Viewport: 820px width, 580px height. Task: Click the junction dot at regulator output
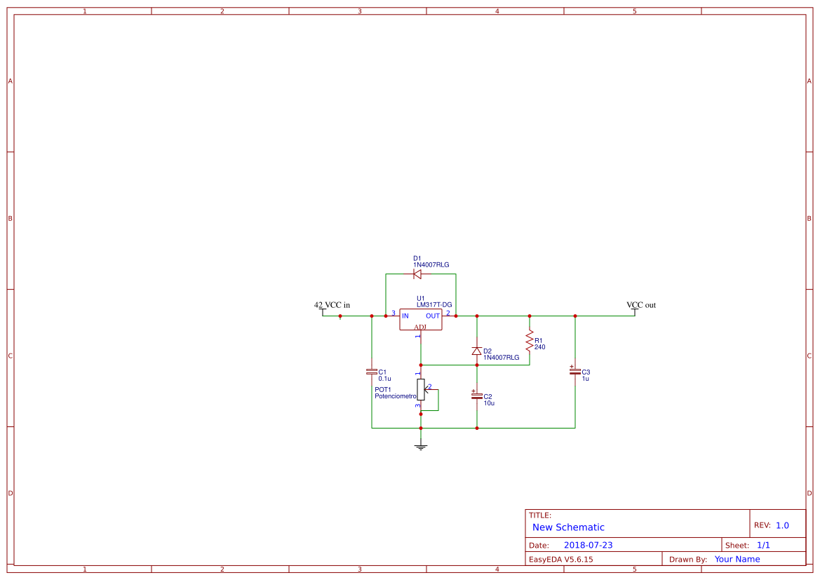456,316
